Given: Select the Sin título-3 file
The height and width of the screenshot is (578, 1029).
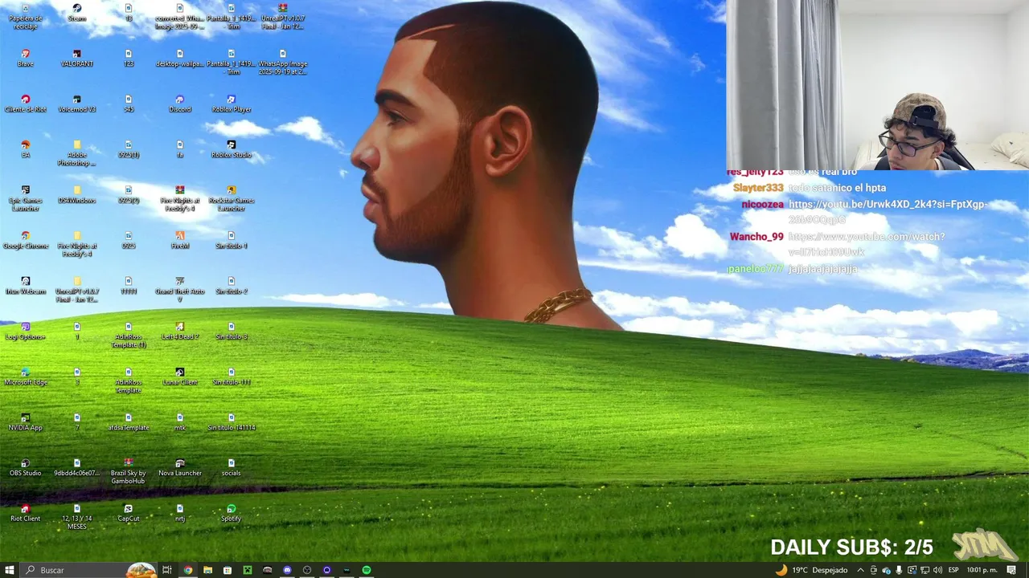Looking at the screenshot, I should coord(231,332).
